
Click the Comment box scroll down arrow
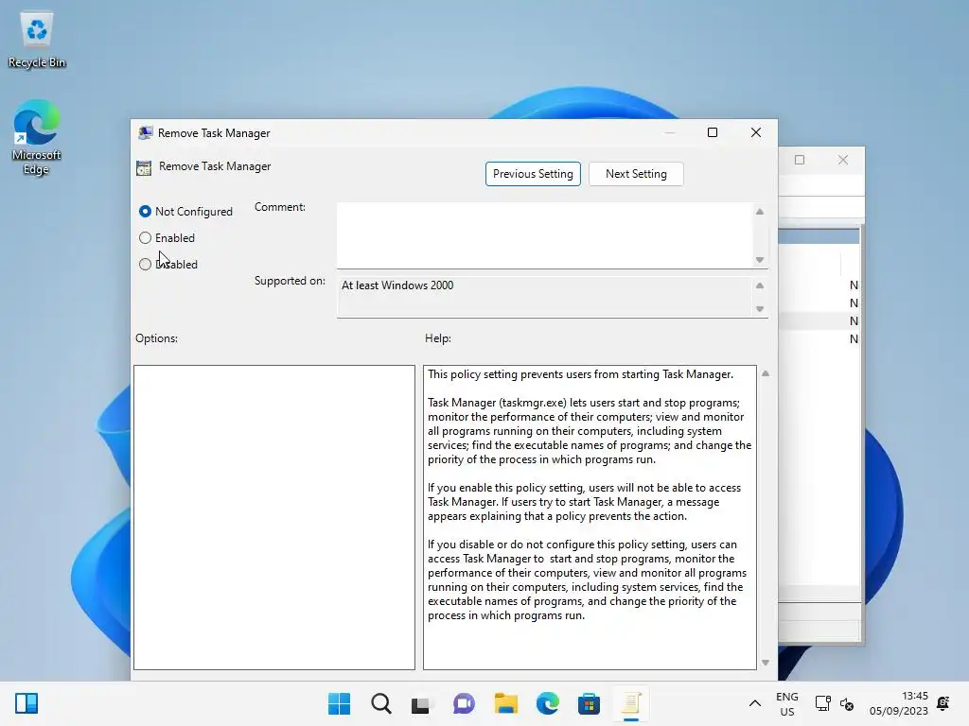pos(760,260)
